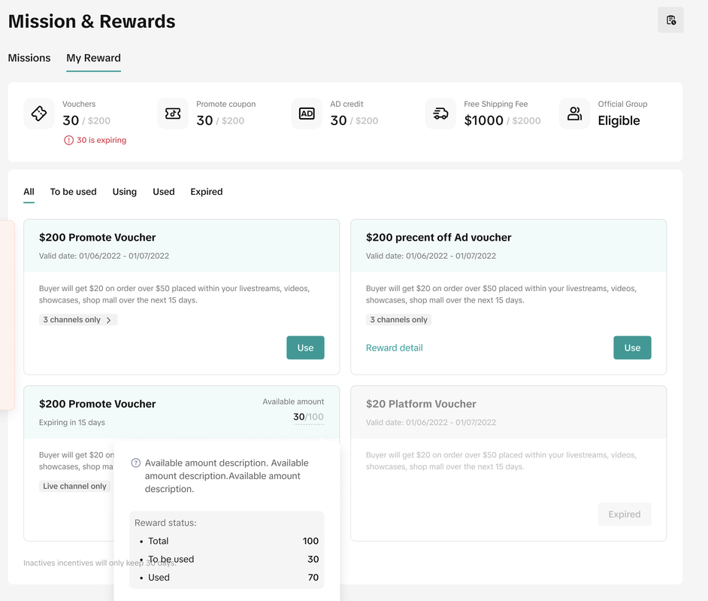Viewport: 708px width, 601px height.
Task: Click the Vouchers ticket icon
Action: click(39, 114)
